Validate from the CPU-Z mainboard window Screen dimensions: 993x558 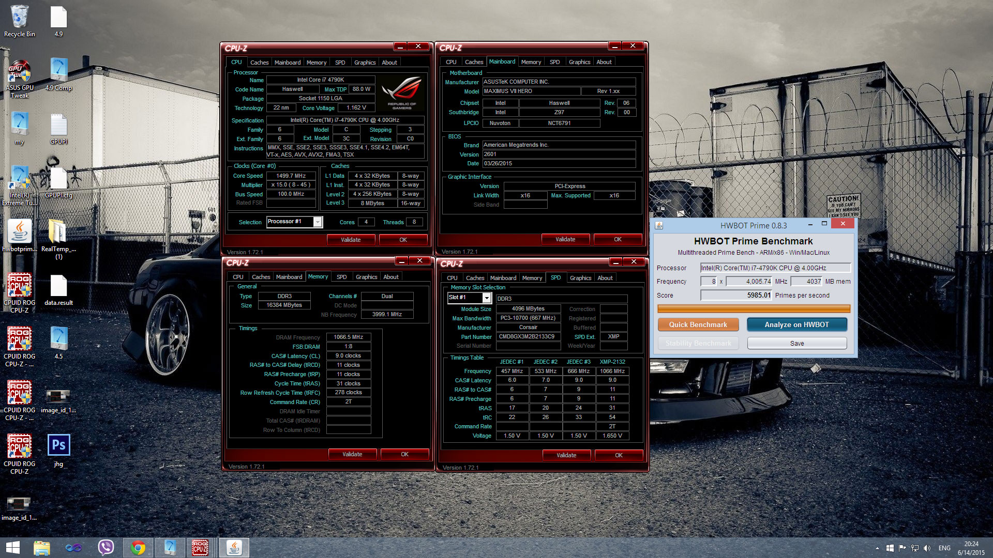point(565,239)
